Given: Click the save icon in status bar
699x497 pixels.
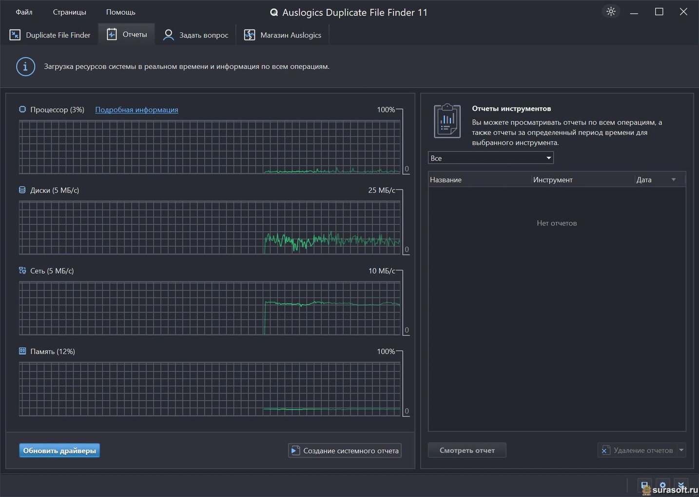Looking at the screenshot, I should tap(644, 485).
